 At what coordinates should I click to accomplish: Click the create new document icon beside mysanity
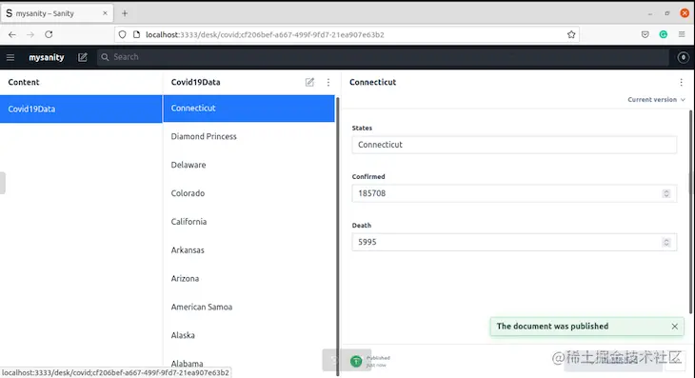click(83, 57)
